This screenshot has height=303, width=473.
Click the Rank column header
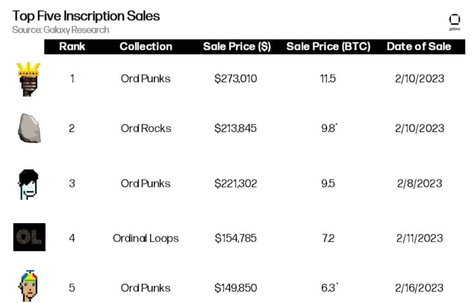click(72, 46)
